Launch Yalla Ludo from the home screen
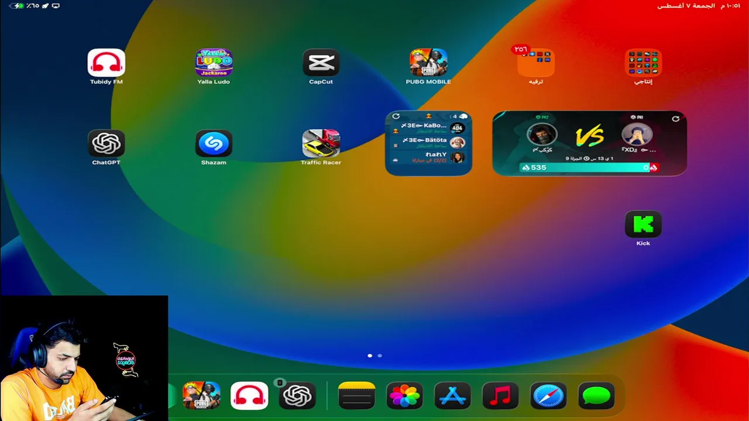 tap(214, 63)
